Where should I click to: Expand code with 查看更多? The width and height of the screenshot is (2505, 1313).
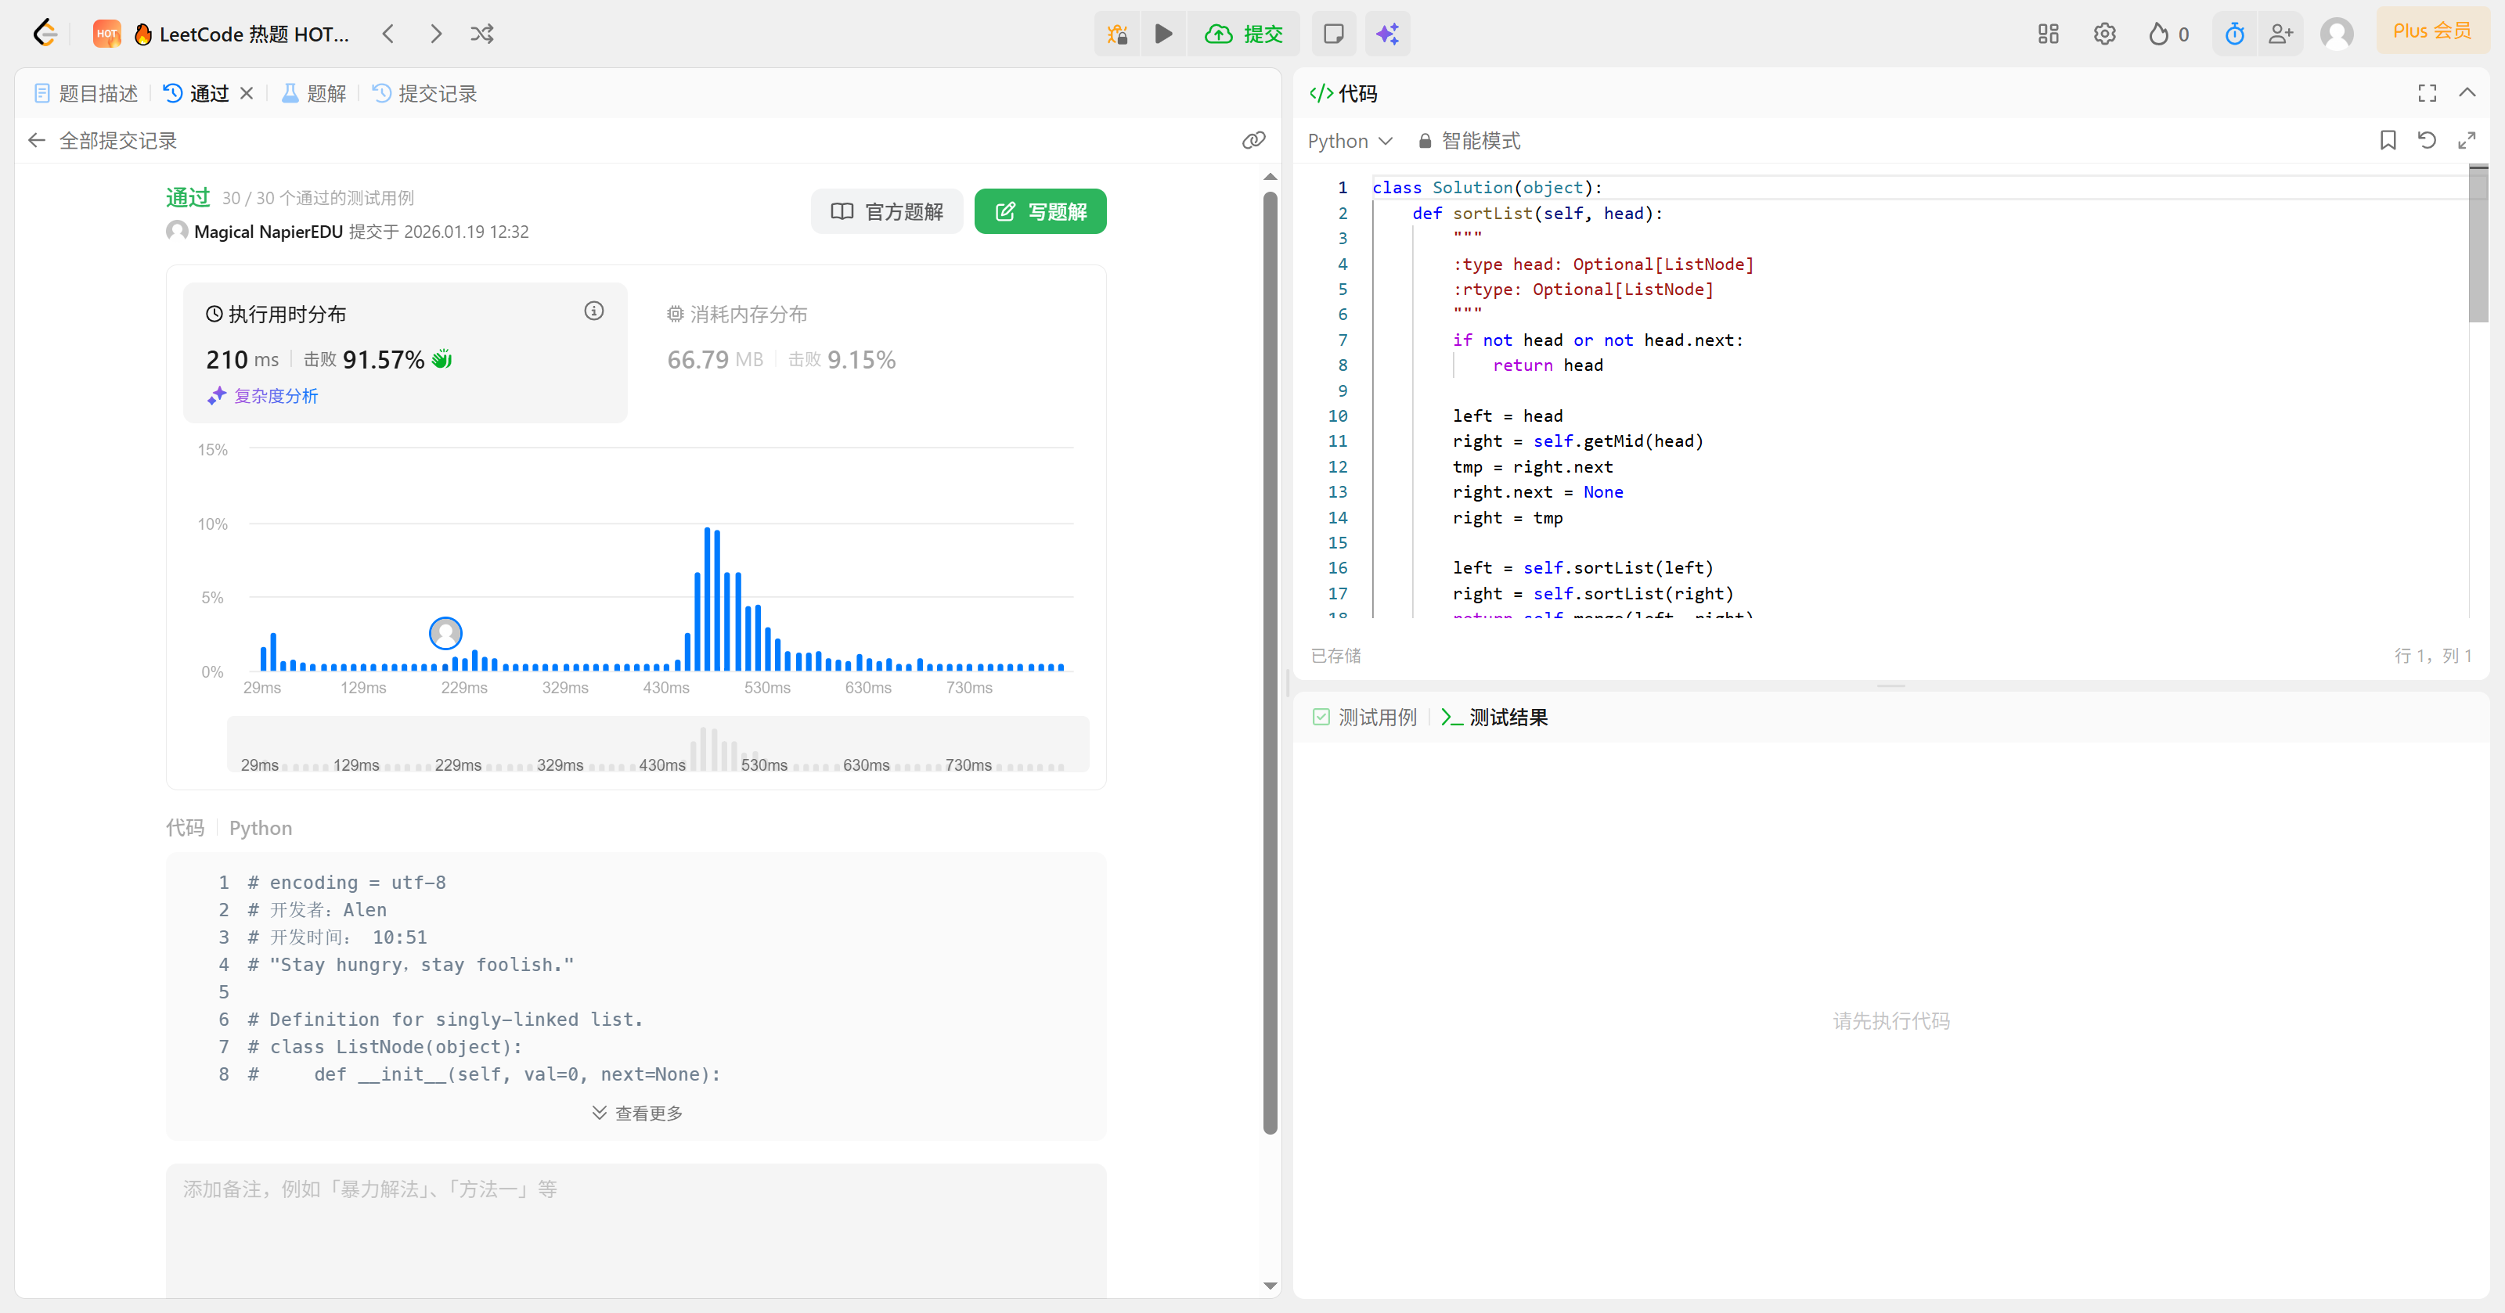click(637, 1113)
